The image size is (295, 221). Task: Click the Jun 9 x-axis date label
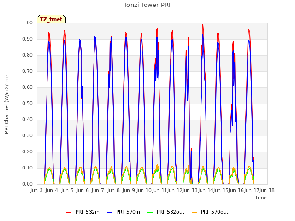pos(129,190)
